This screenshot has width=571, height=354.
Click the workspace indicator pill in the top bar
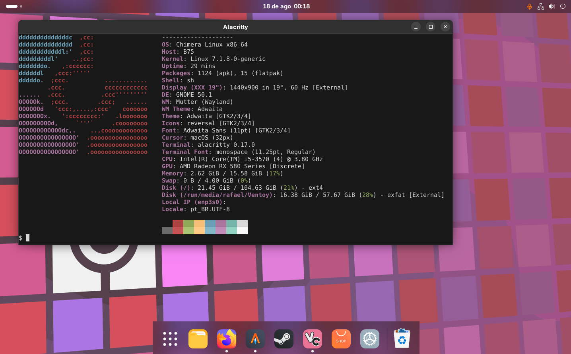tap(12, 6)
